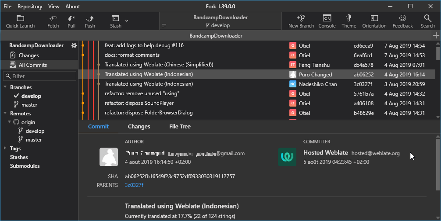Screen dimensions: 441x221
Task: Click the Filter input field
Action: (x=39, y=76)
